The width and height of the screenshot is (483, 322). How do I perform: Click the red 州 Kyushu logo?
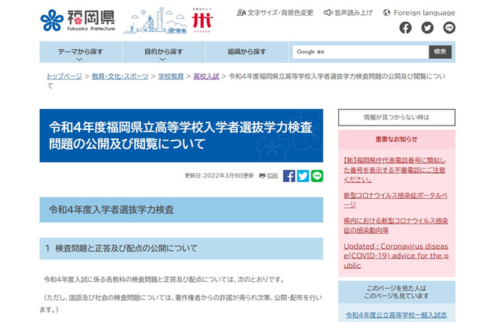[202, 20]
